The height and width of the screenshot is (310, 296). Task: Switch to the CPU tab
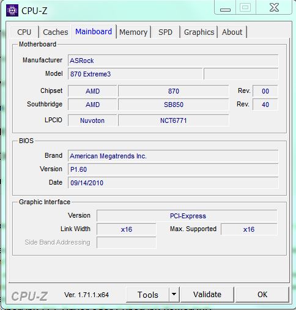(24, 32)
